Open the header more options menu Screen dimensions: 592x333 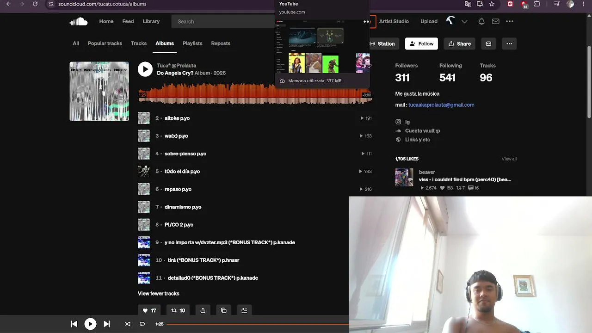click(510, 21)
